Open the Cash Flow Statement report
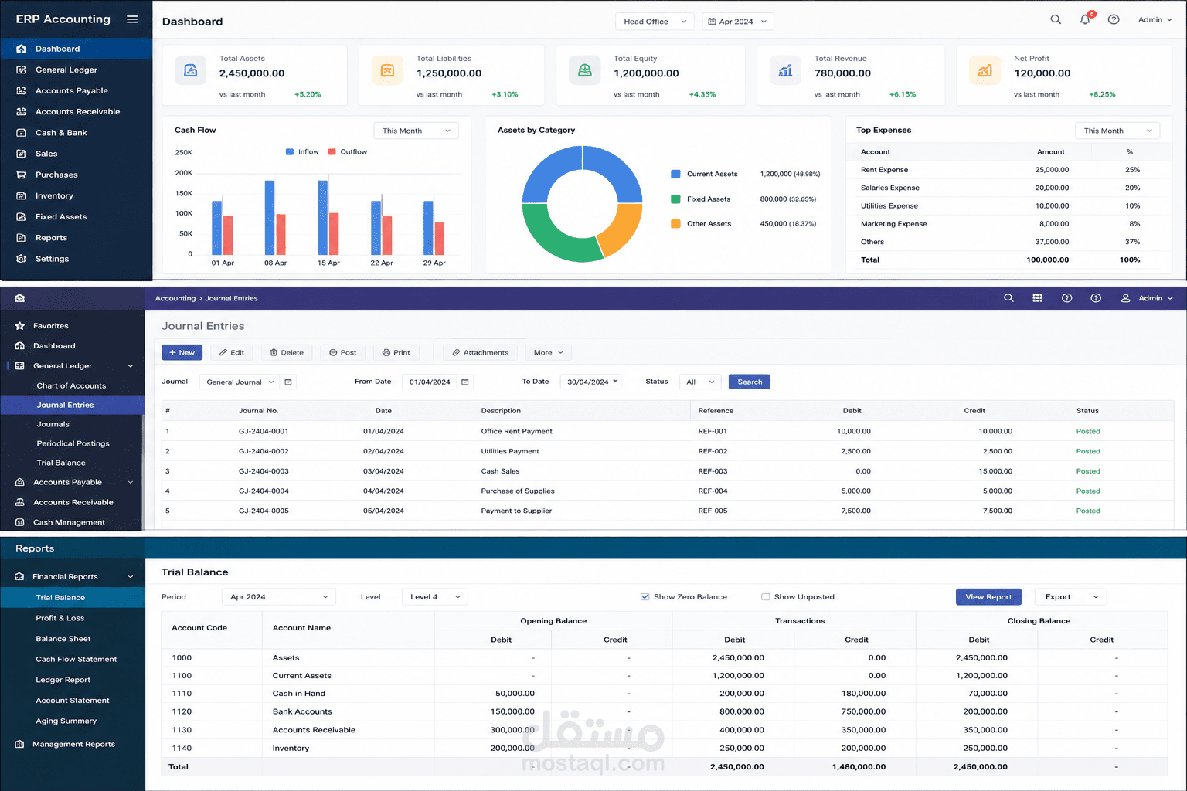The width and height of the screenshot is (1187, 791). tap(76, 660)
